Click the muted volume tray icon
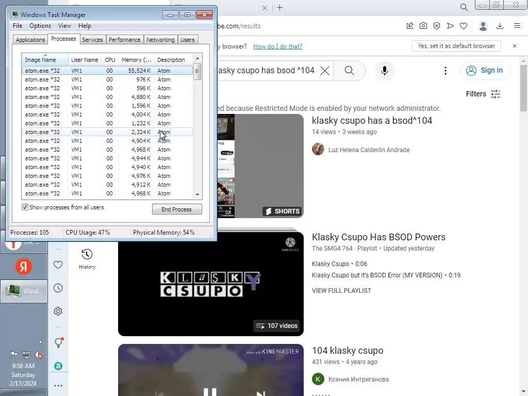Viewport: 528px width, 396px height. pyautogui.click(x=39, y=355)
